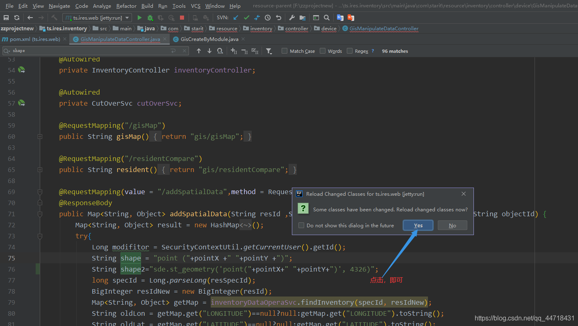The height and width of the screenshot is (326, 578).
Task: Start debugging with the green bug icon
Action: point(150,18)
